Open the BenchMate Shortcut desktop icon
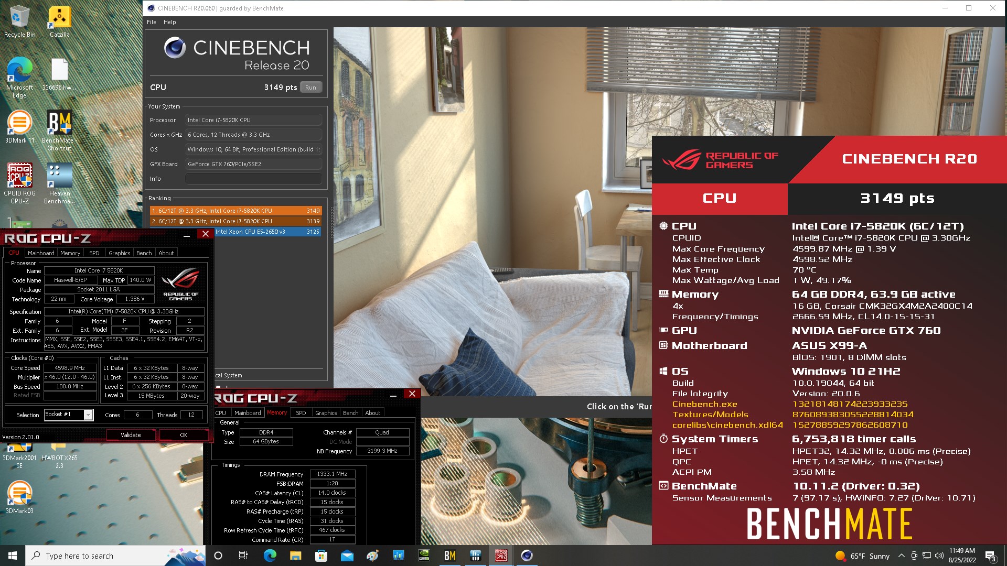This screenshot has height=566, width=1007. click(x=59, y=130)
